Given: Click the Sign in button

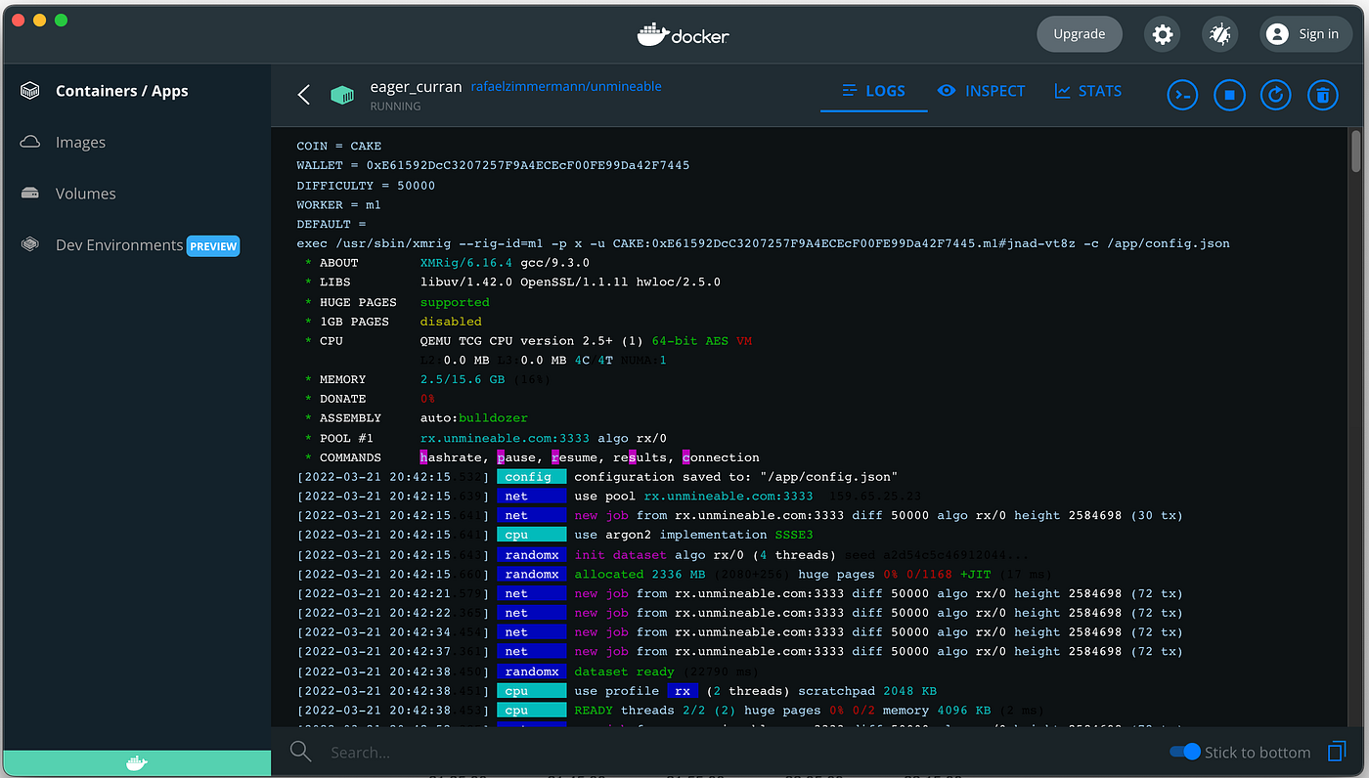Looking at the screenshot, I should [x=1304, y=34].
